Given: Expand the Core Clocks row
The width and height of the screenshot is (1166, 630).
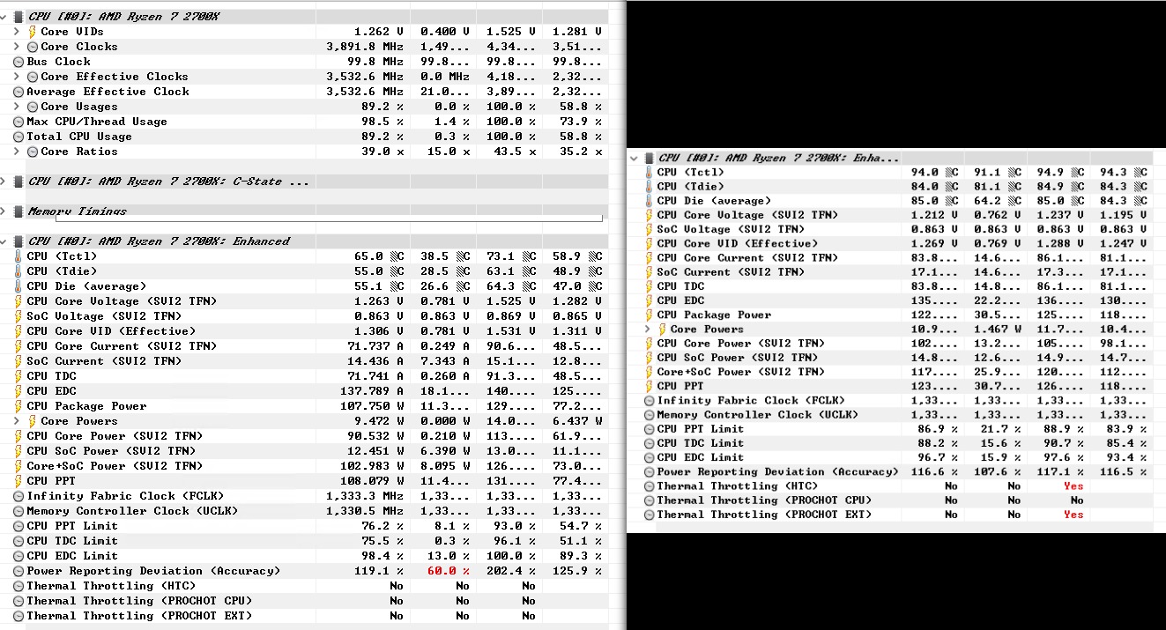Looking at the screenshot, I should [x=17, y=47].
